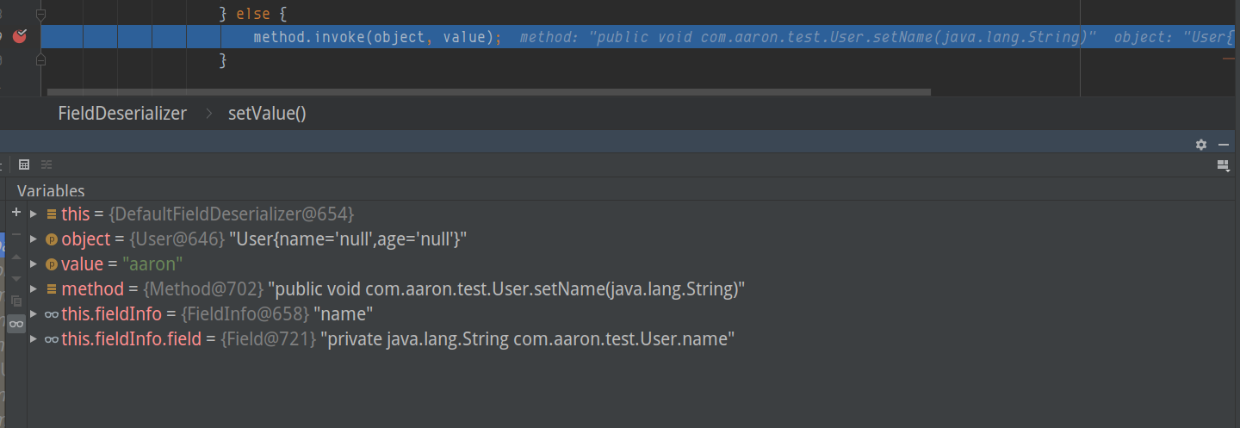1240x428 pixels.
Task: Expand the 'object' User@646 variable node
Action: pos(34,239)
